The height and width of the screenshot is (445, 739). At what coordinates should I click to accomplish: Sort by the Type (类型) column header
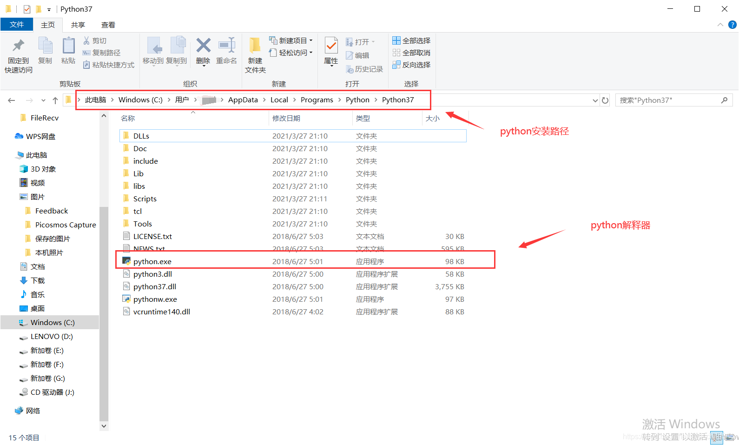[x=363, y=119]
